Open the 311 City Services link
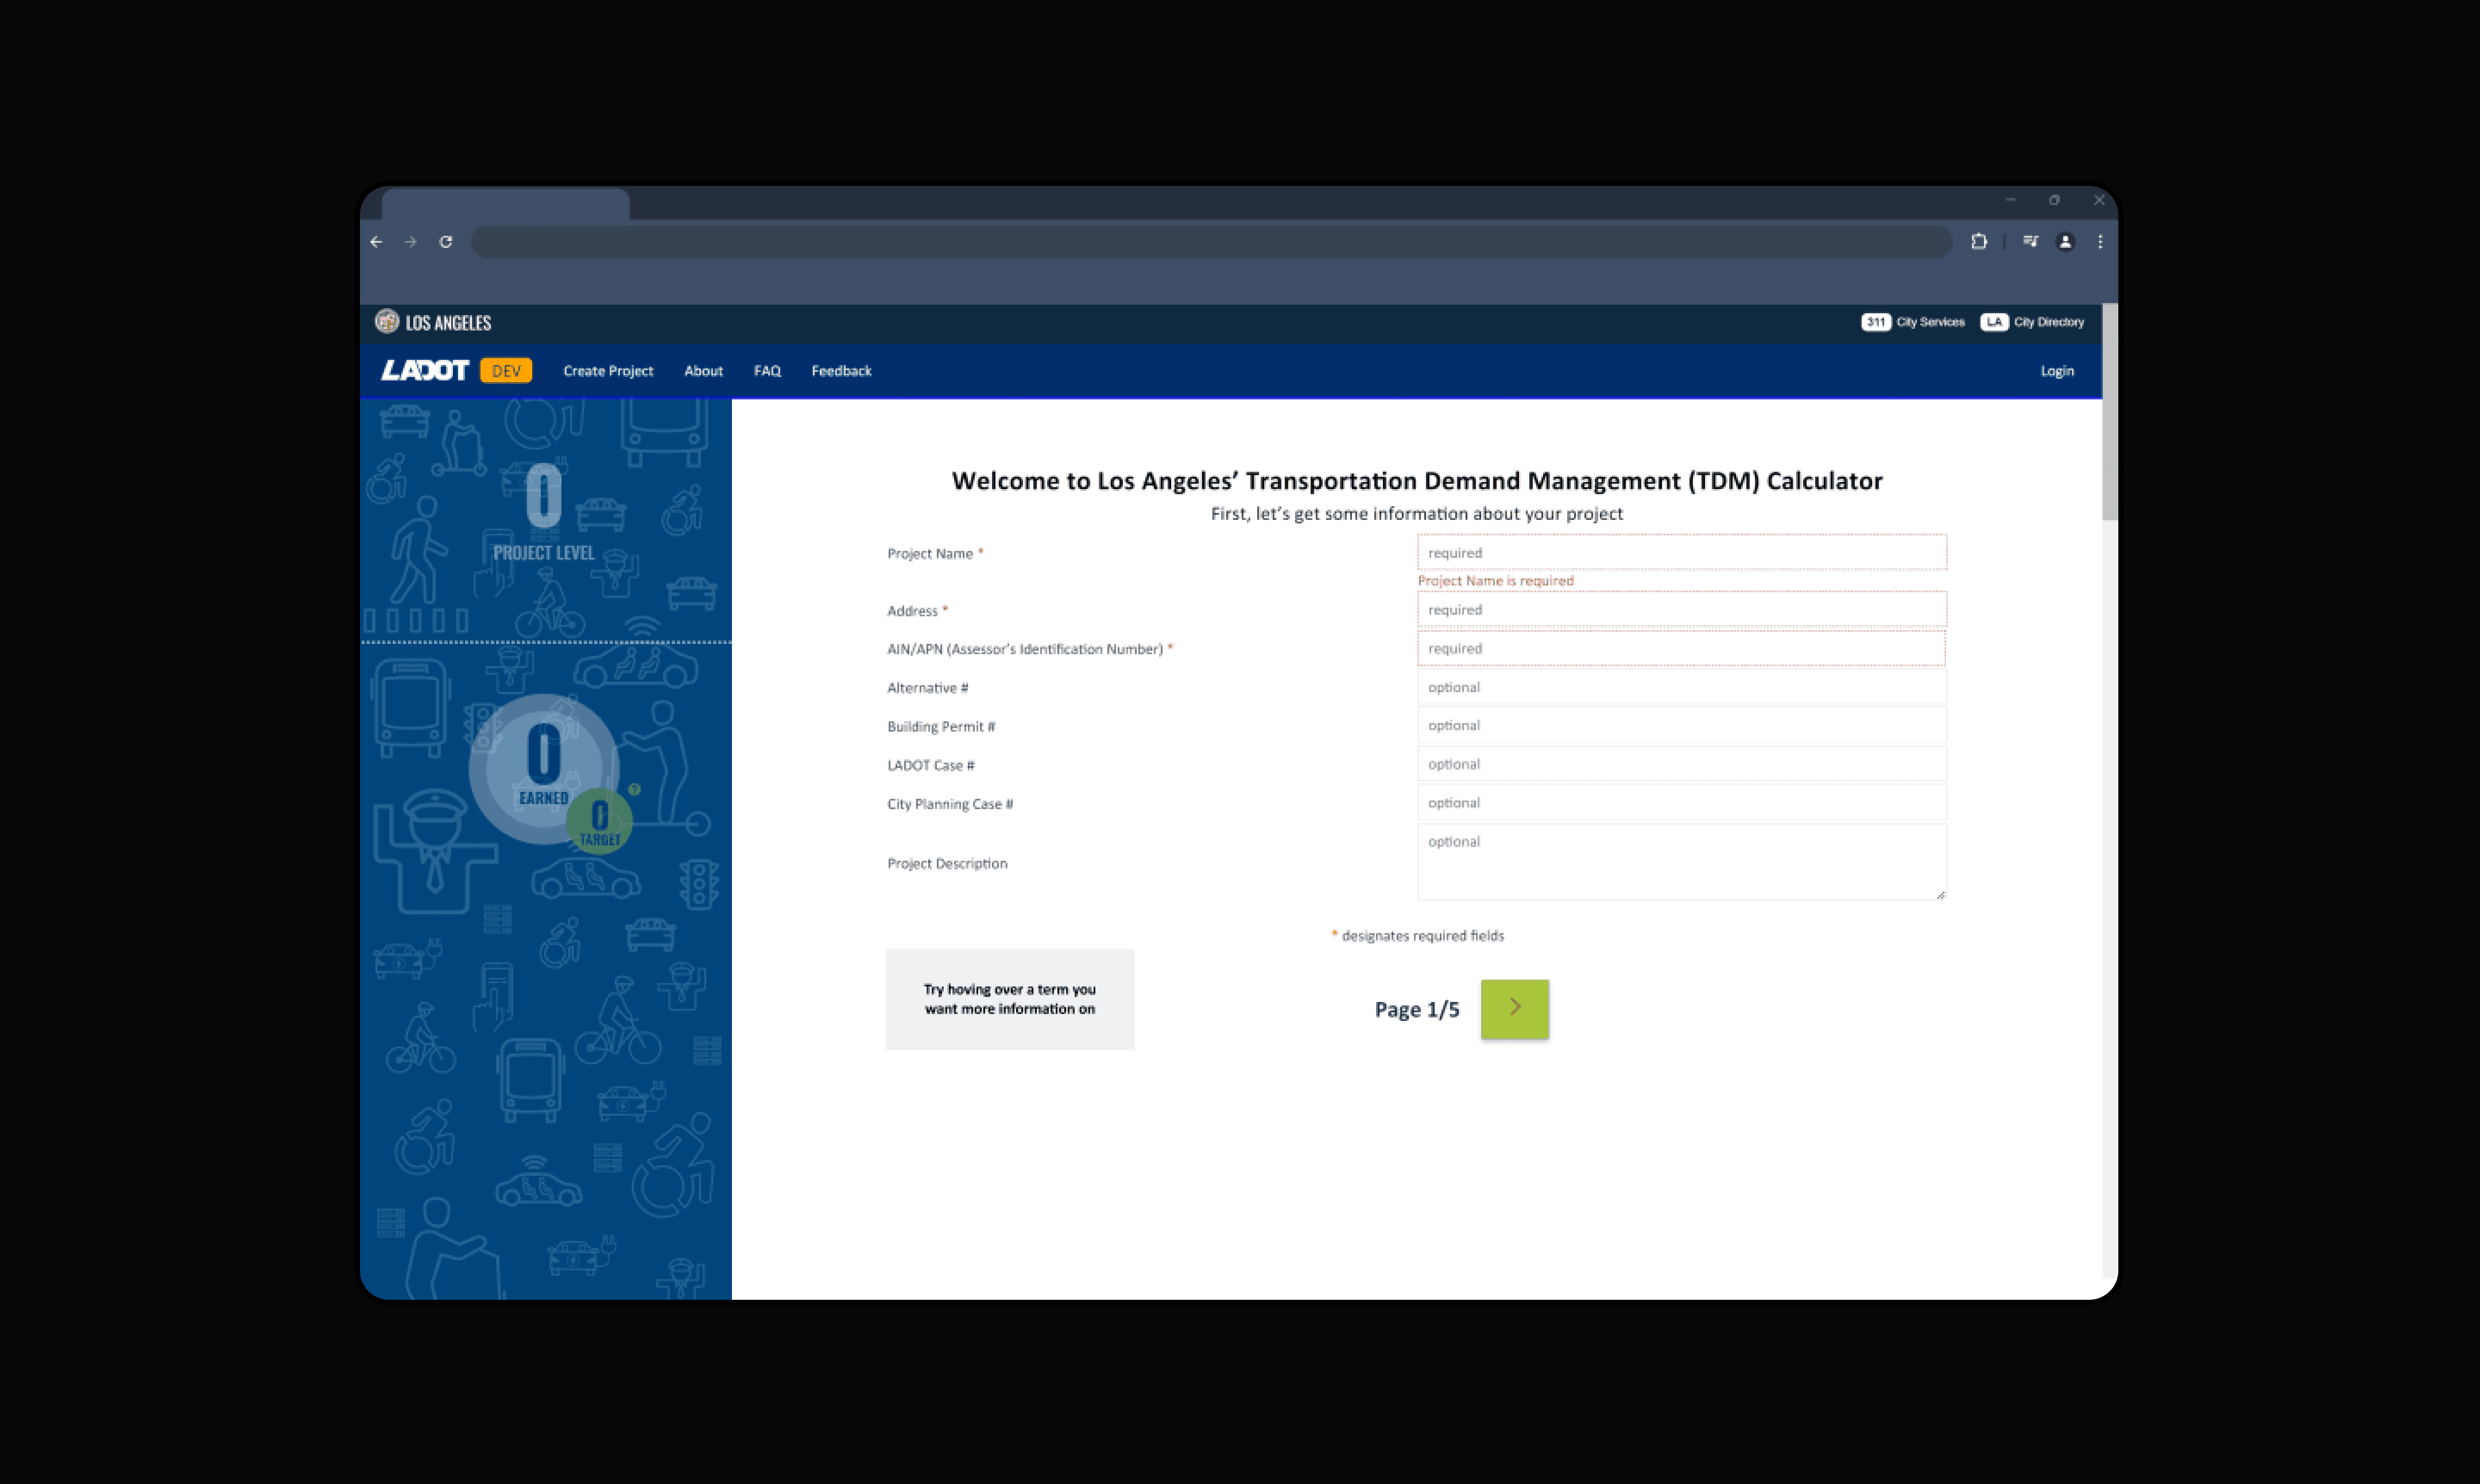Image resolution: width=2480 pixels, height=1484 pixels. pos(1912,322)
